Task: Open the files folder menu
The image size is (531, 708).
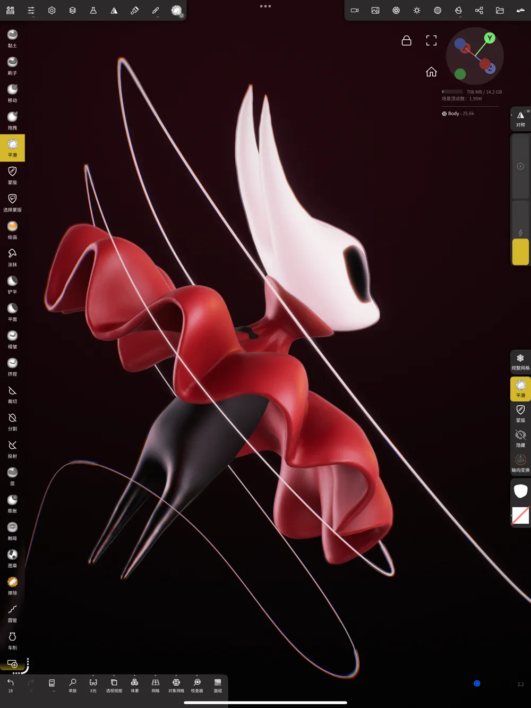Action: coord(500,10)
